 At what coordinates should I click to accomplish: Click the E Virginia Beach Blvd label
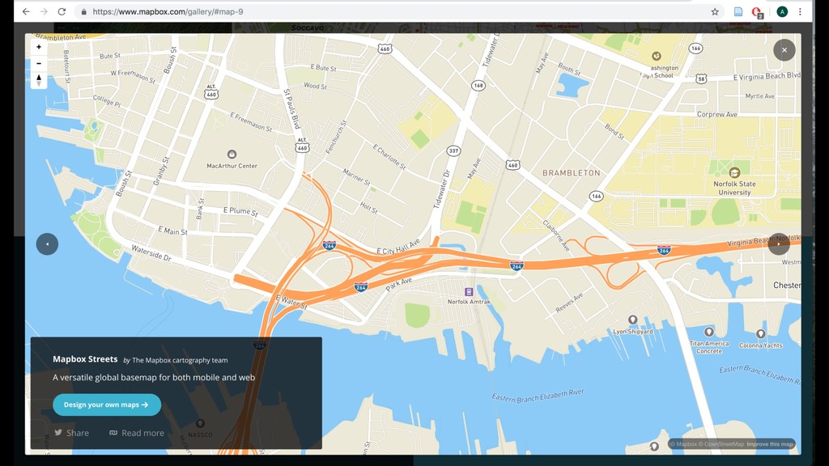pyautogui.click(x=767, y=77)
